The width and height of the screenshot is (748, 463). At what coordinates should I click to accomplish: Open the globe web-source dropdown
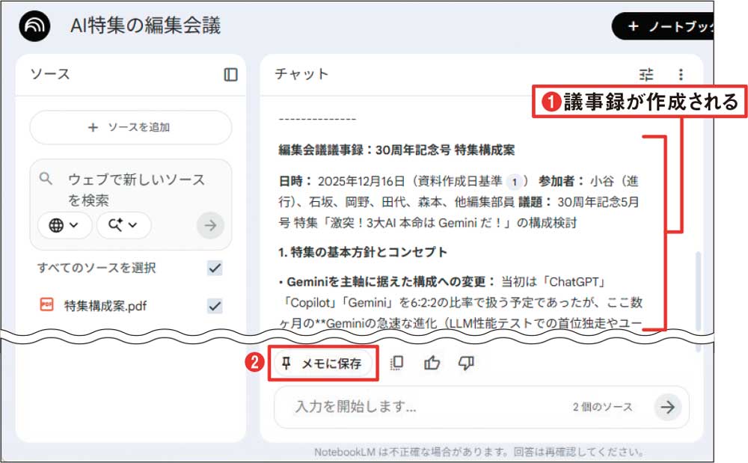[64, 225]
